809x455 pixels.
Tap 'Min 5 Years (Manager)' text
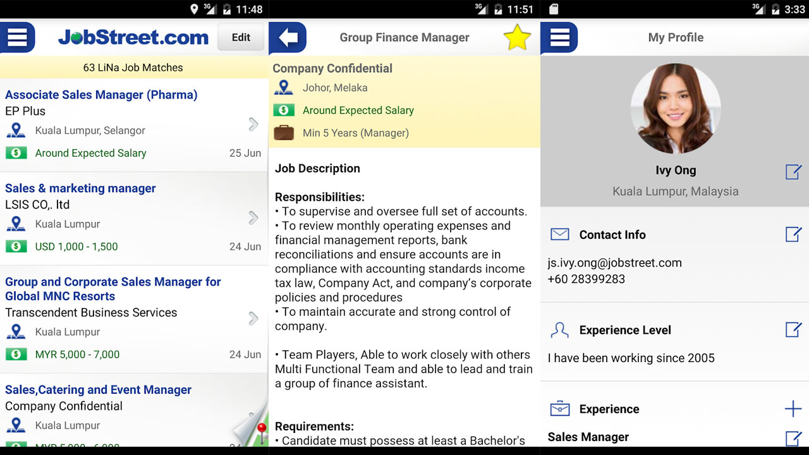[x=356, y=133]
